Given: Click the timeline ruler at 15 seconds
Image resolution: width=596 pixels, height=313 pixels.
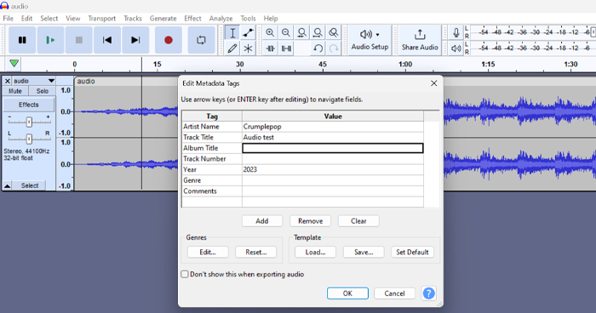Looking at the screenshot, I should point(157,64).
